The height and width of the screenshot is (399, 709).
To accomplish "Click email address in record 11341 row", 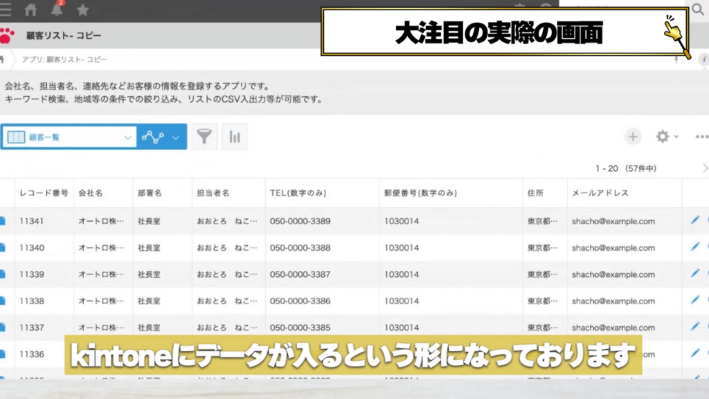I will (613, 221).
